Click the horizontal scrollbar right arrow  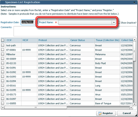[131, 108]
